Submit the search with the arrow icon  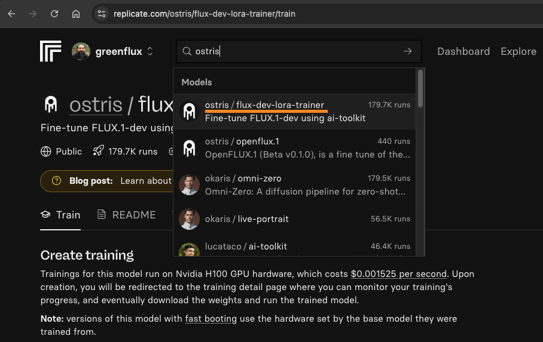408,51
